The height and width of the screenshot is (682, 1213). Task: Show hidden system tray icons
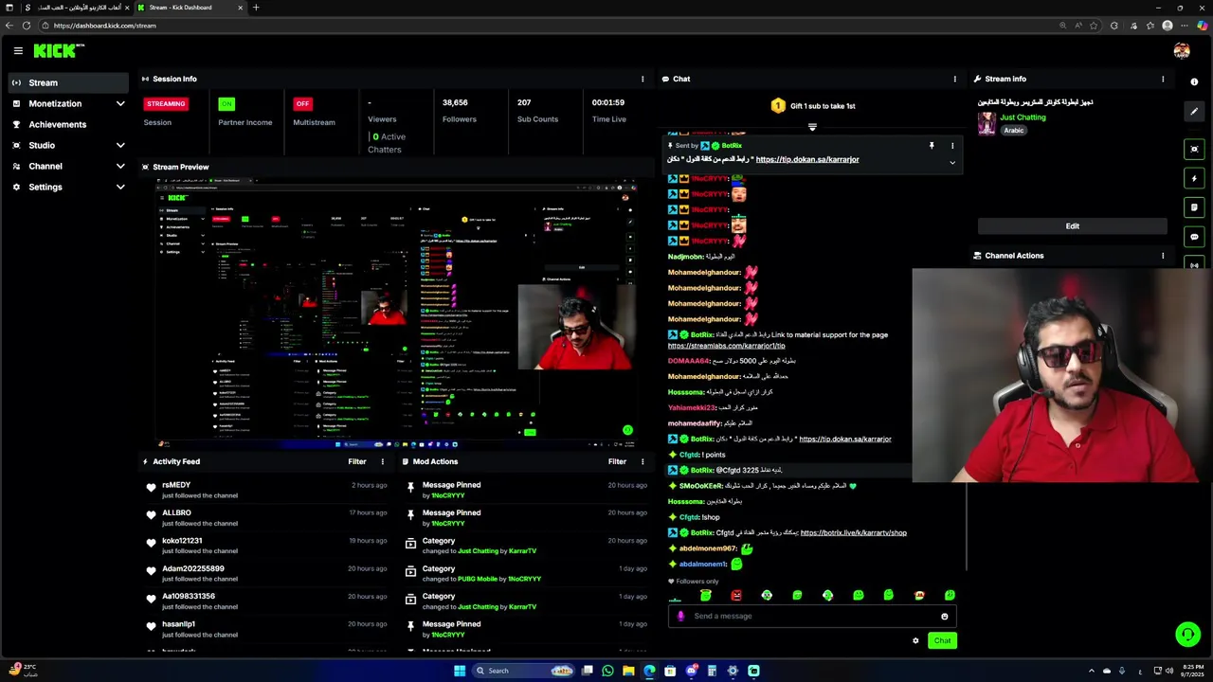pos(1091,671)
